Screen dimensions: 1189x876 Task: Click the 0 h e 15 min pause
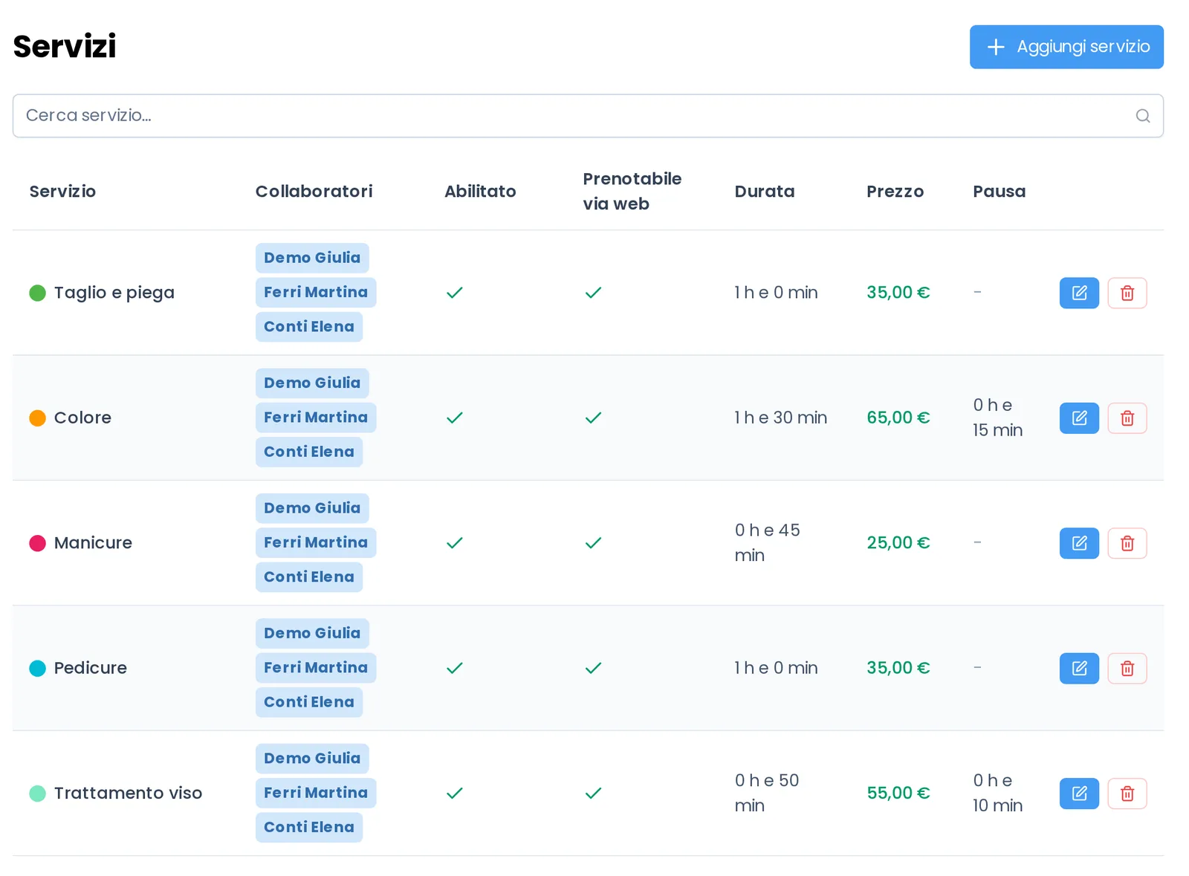click(998, 418)
